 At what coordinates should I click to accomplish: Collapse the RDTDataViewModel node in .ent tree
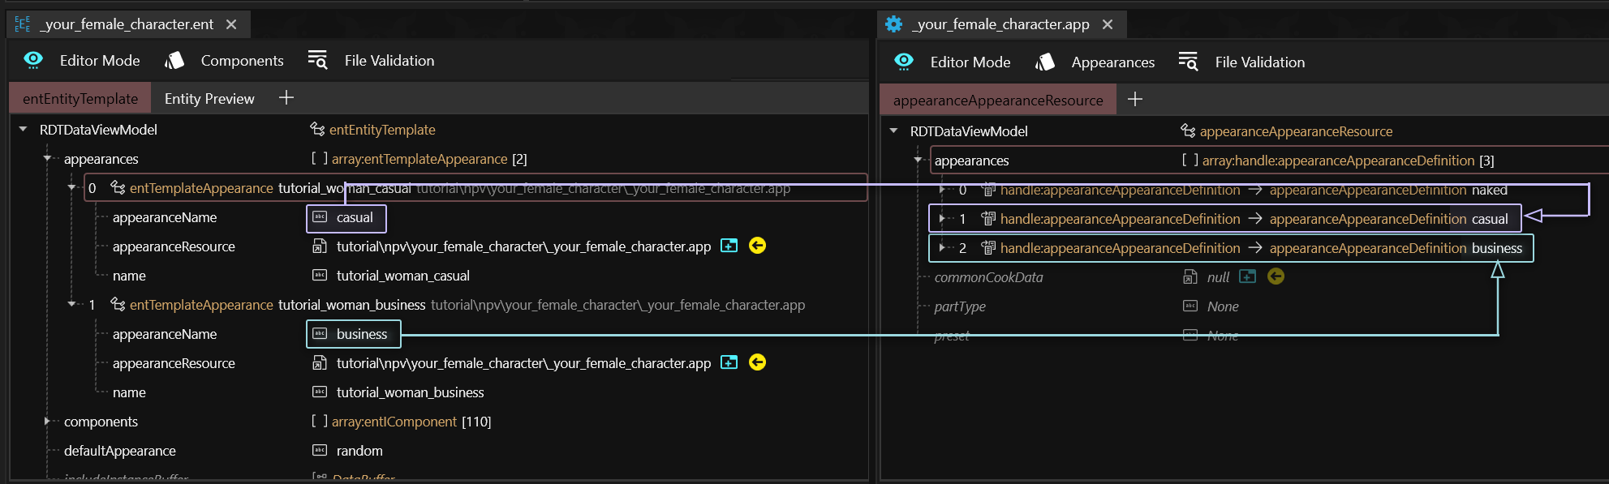23,130
